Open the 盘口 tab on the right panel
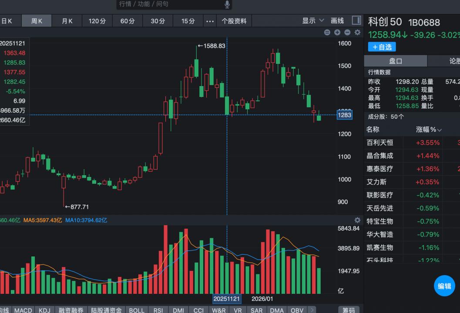 pyautogui.click(x=395, y=60)
